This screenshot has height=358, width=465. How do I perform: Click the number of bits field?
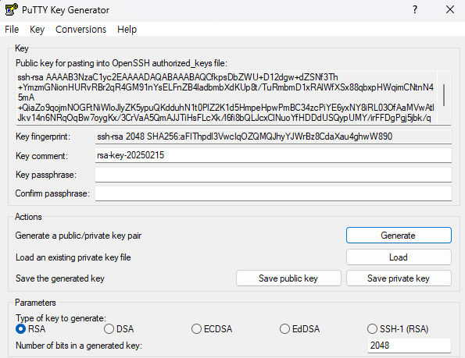tap(410, 346)
